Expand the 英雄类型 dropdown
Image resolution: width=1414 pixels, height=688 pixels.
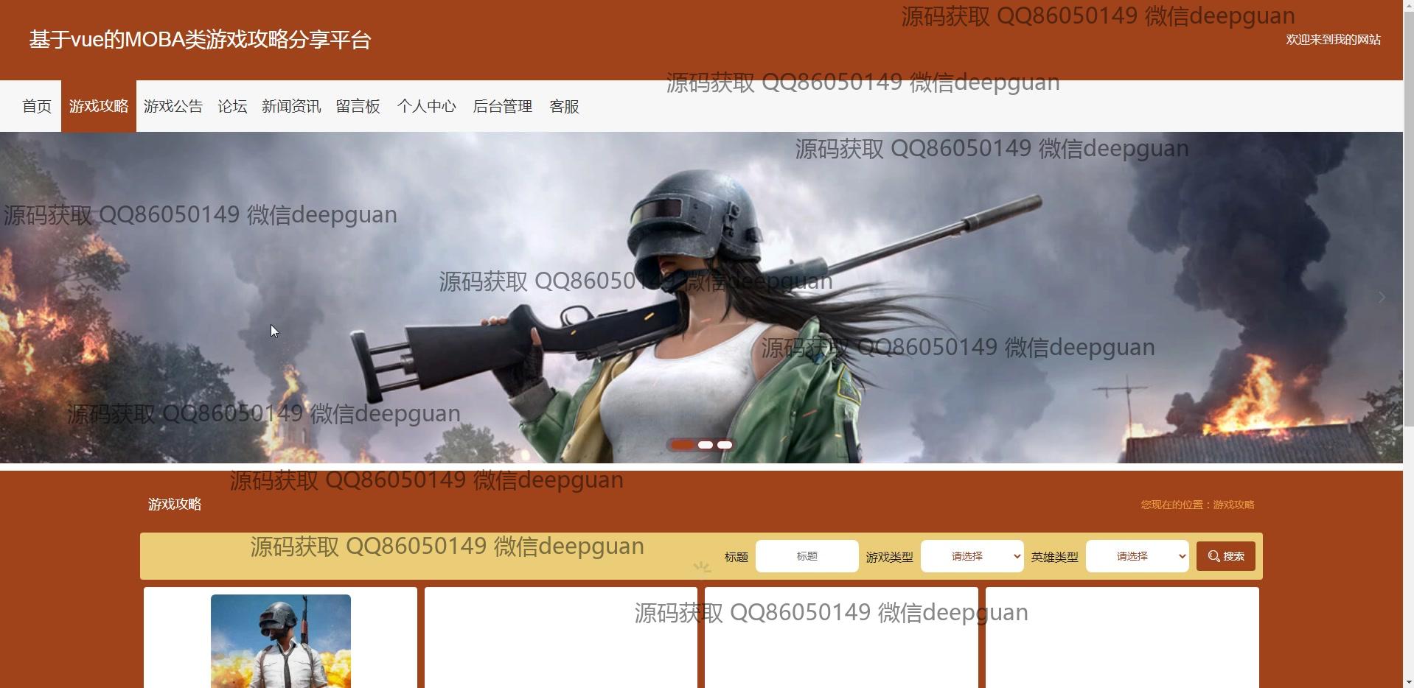coord(1138,556)
